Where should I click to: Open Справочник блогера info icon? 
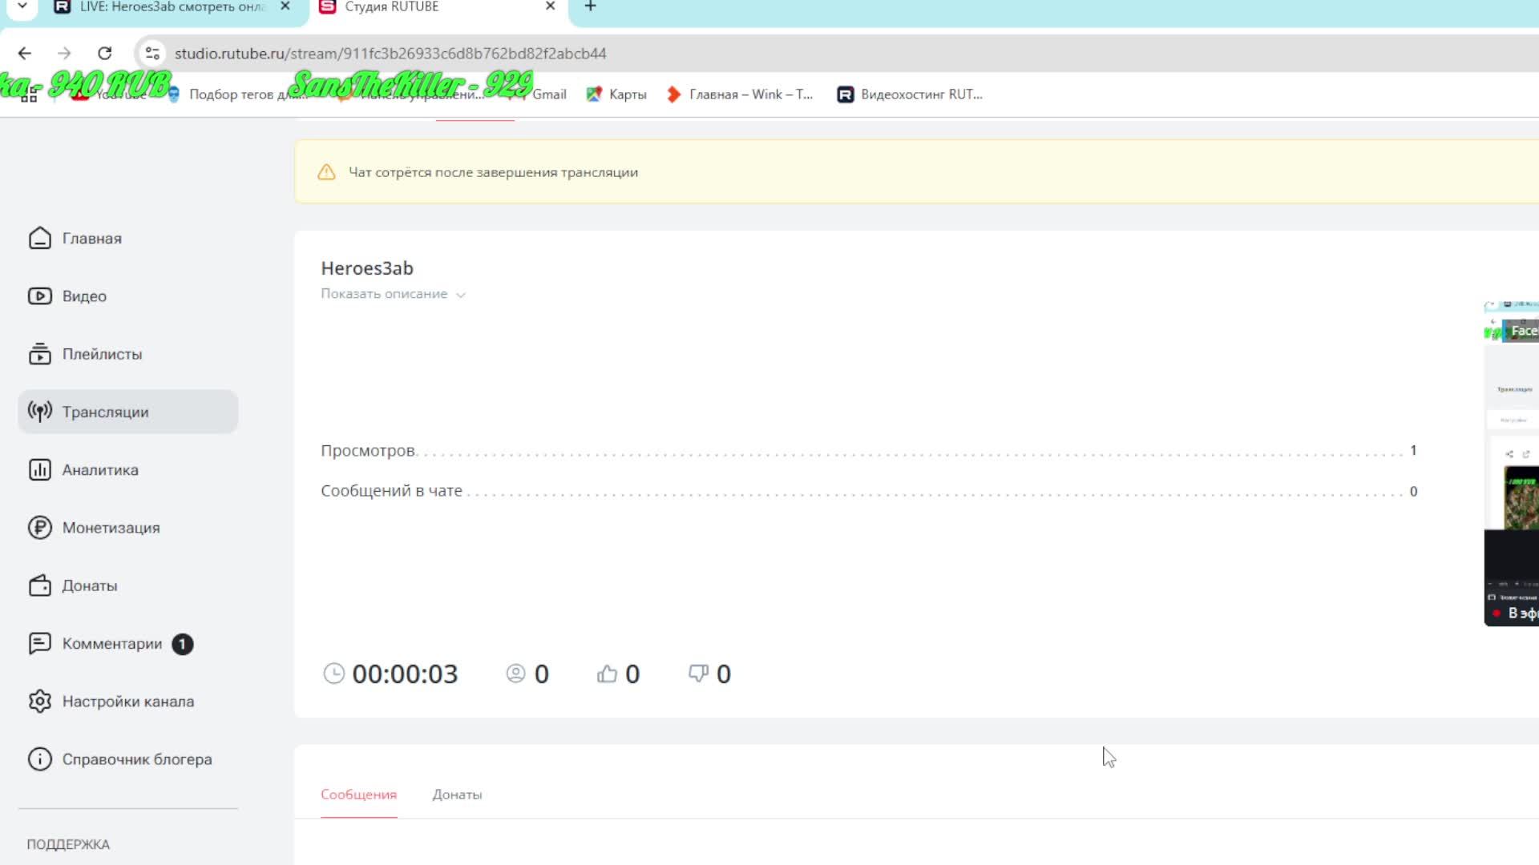coord(39,759)
